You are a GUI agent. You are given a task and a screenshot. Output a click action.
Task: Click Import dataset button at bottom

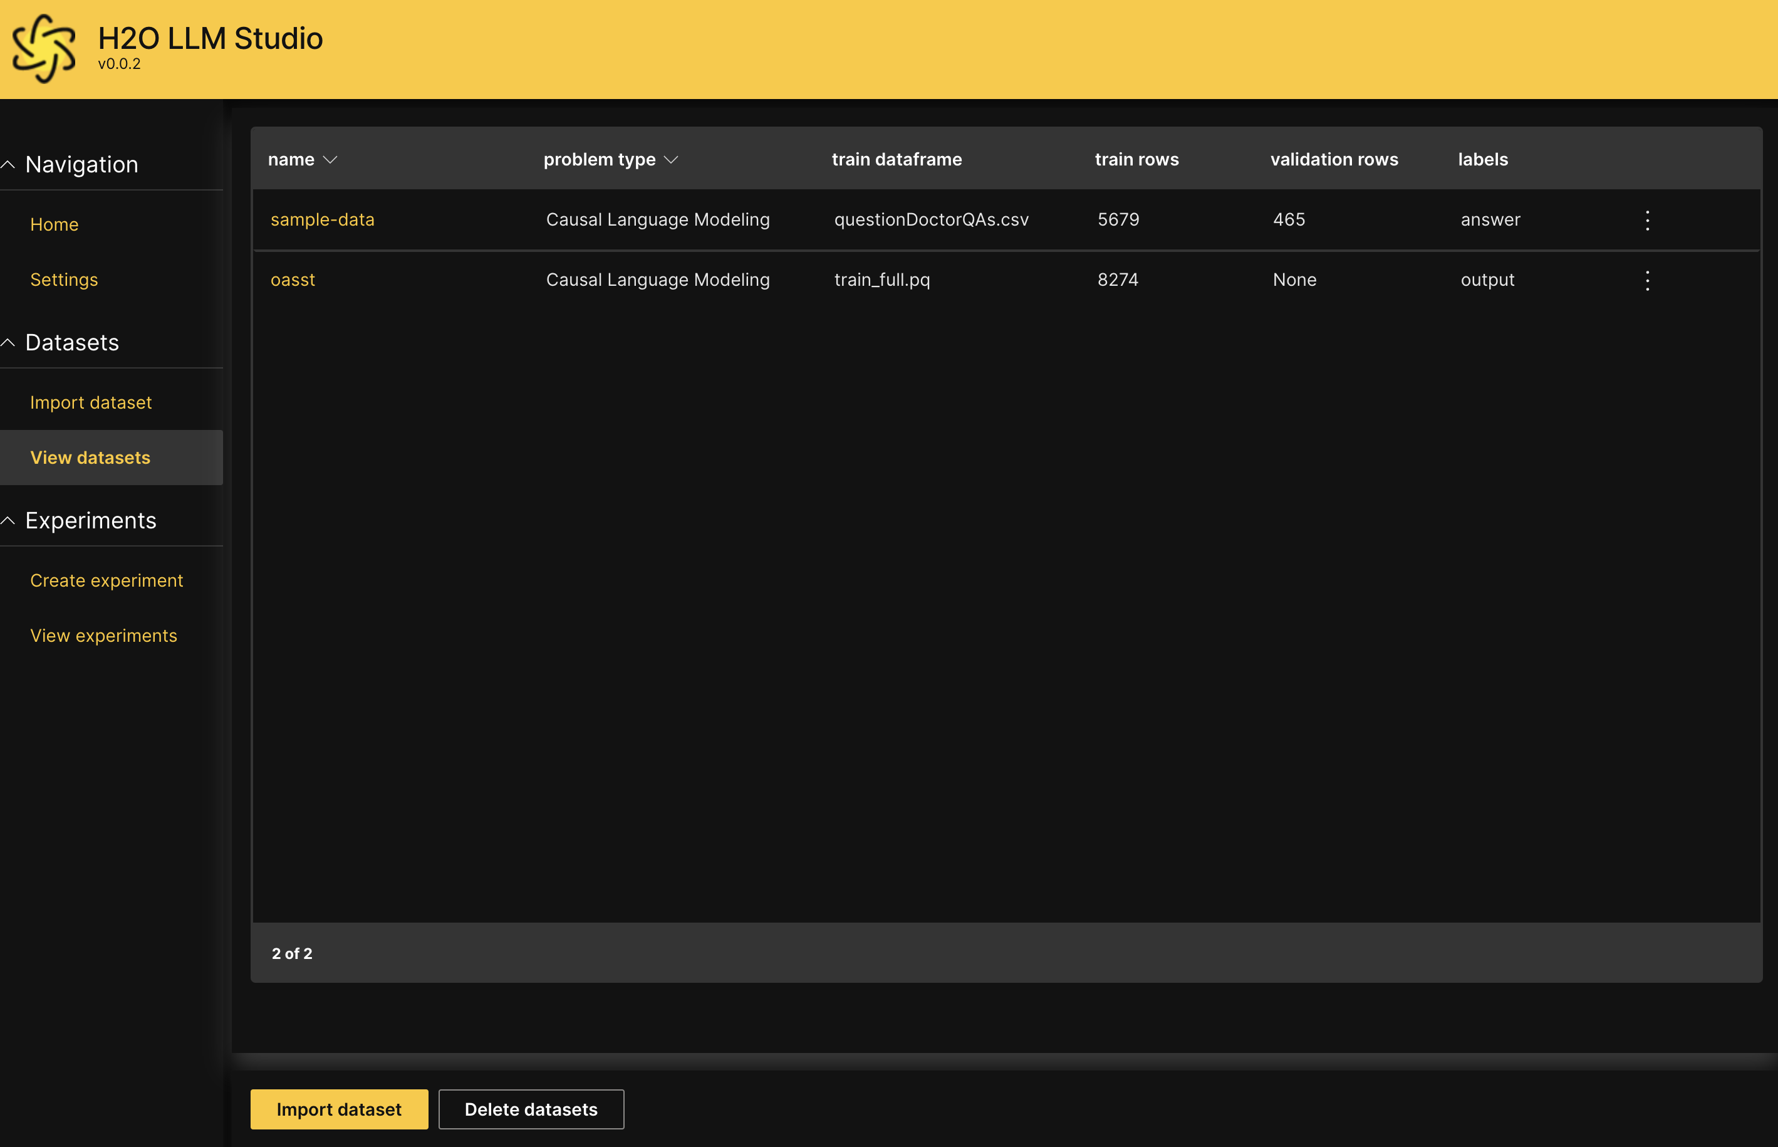(338, 1108)
